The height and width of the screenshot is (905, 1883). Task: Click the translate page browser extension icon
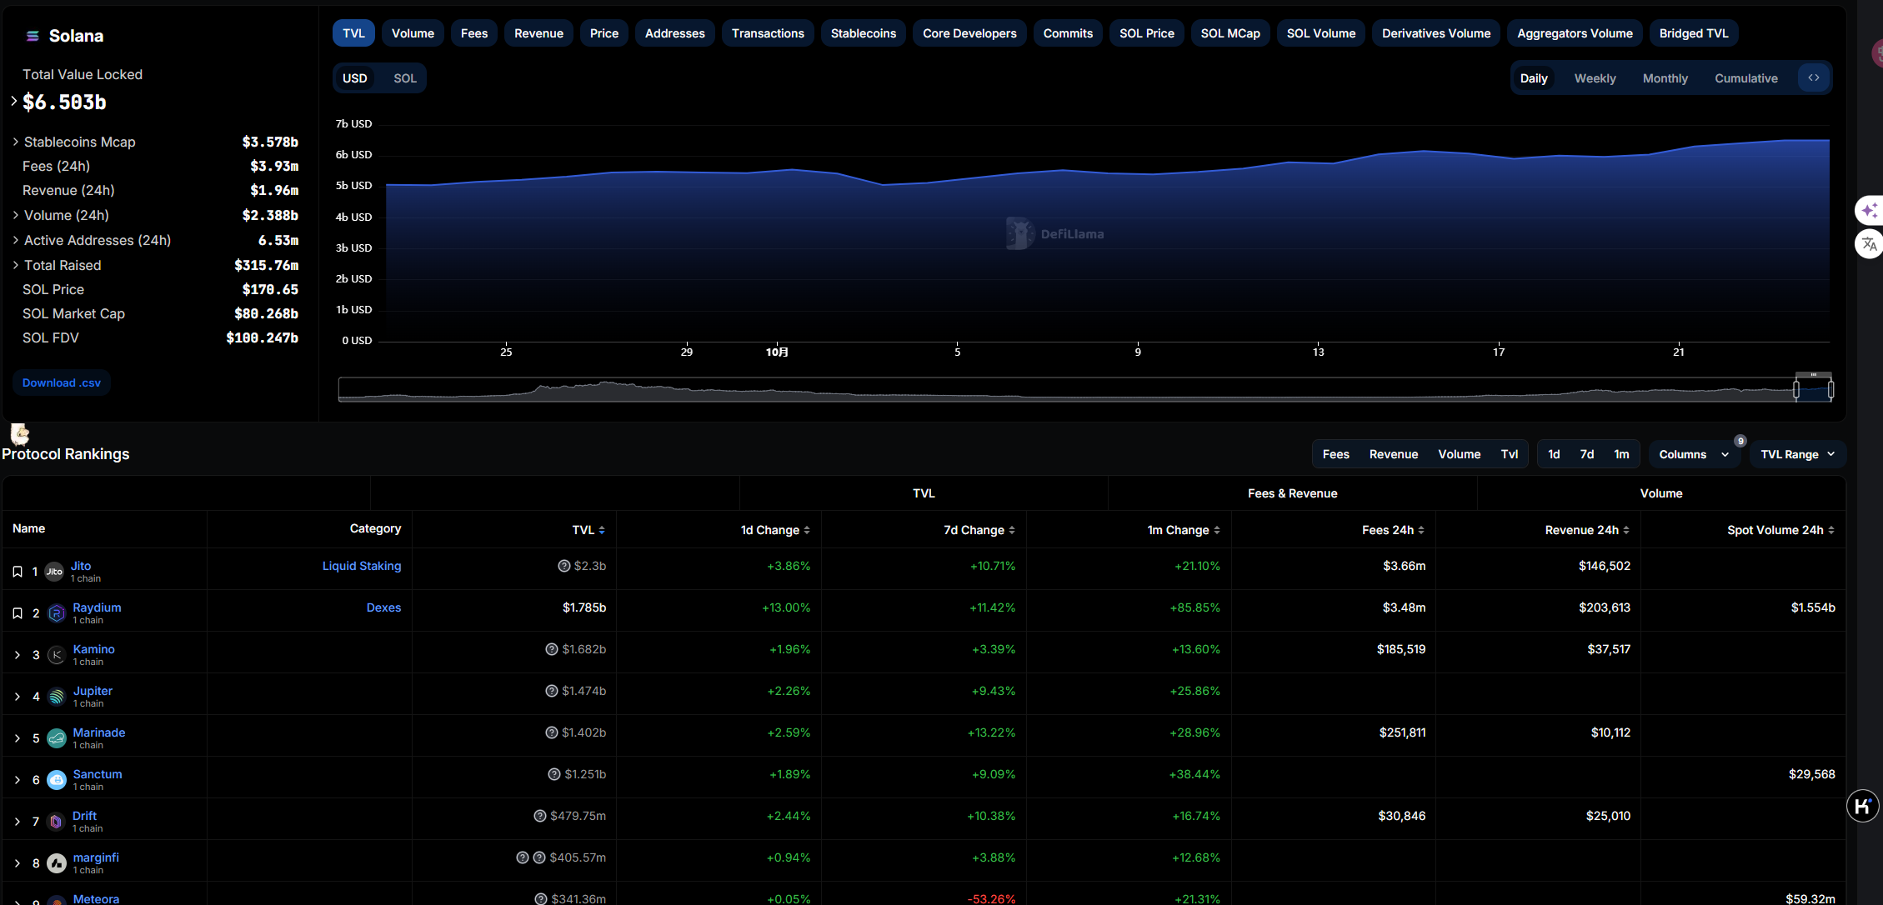(1870, 244)
